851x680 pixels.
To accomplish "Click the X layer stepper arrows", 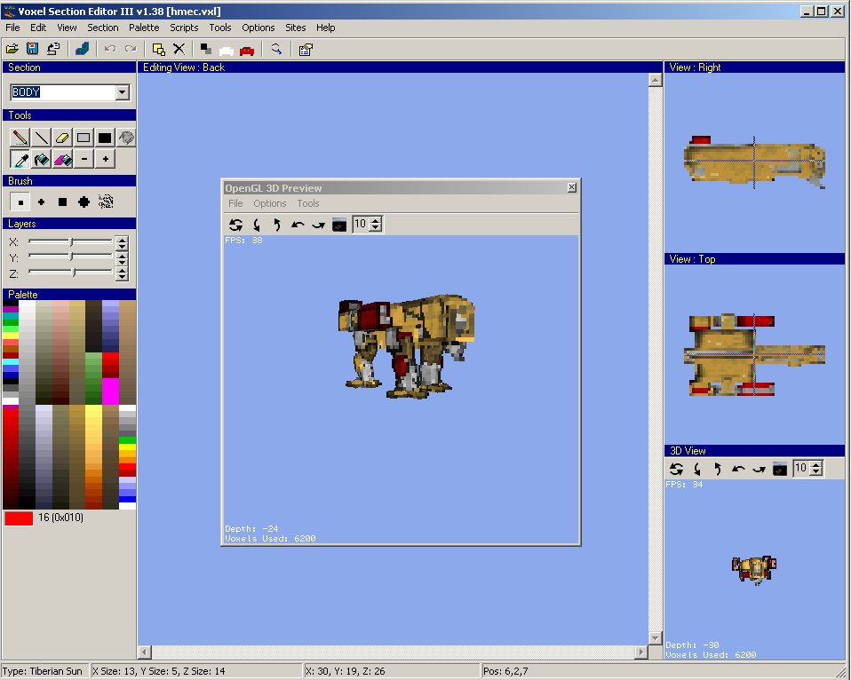I will click(122, 242).
